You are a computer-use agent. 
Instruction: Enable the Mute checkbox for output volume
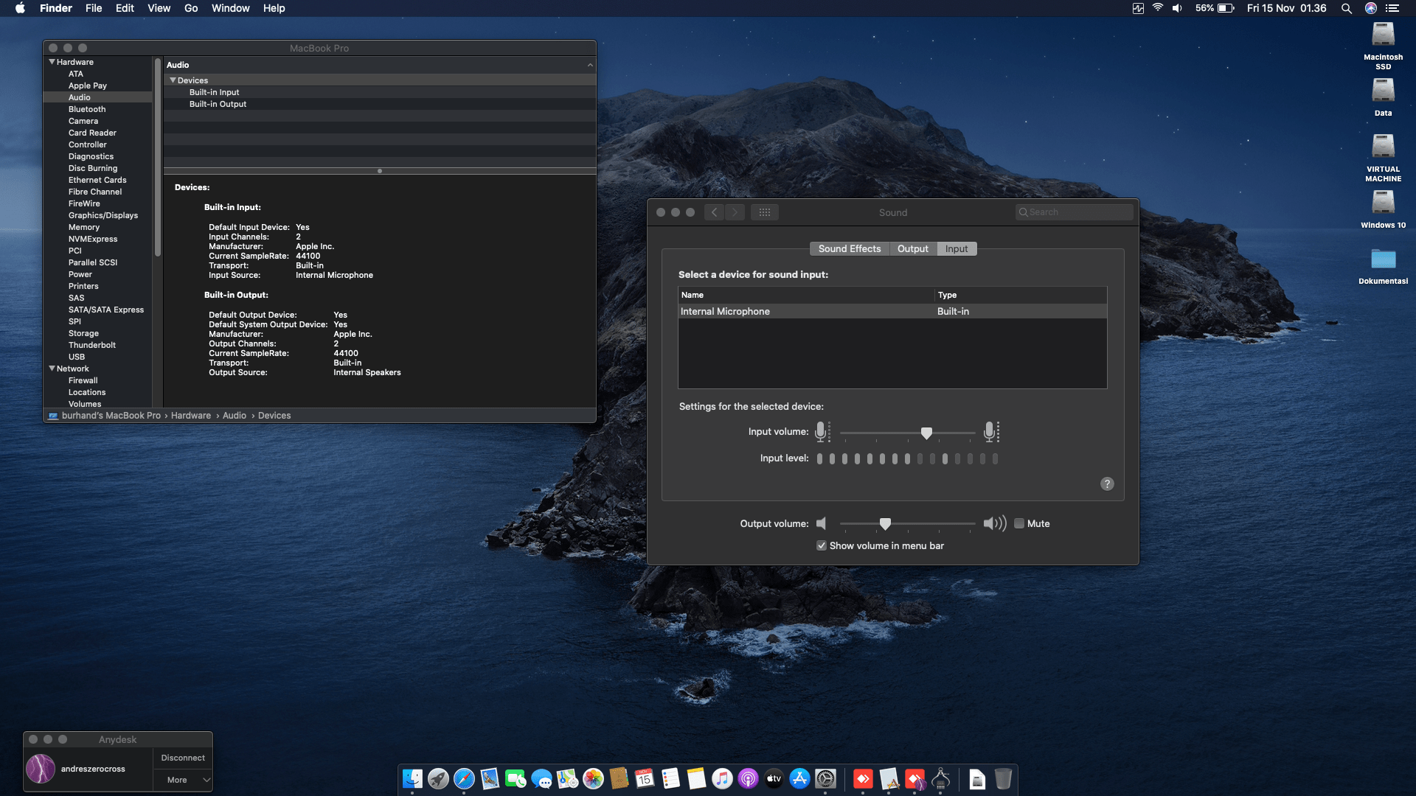(x=1020, y=523)
